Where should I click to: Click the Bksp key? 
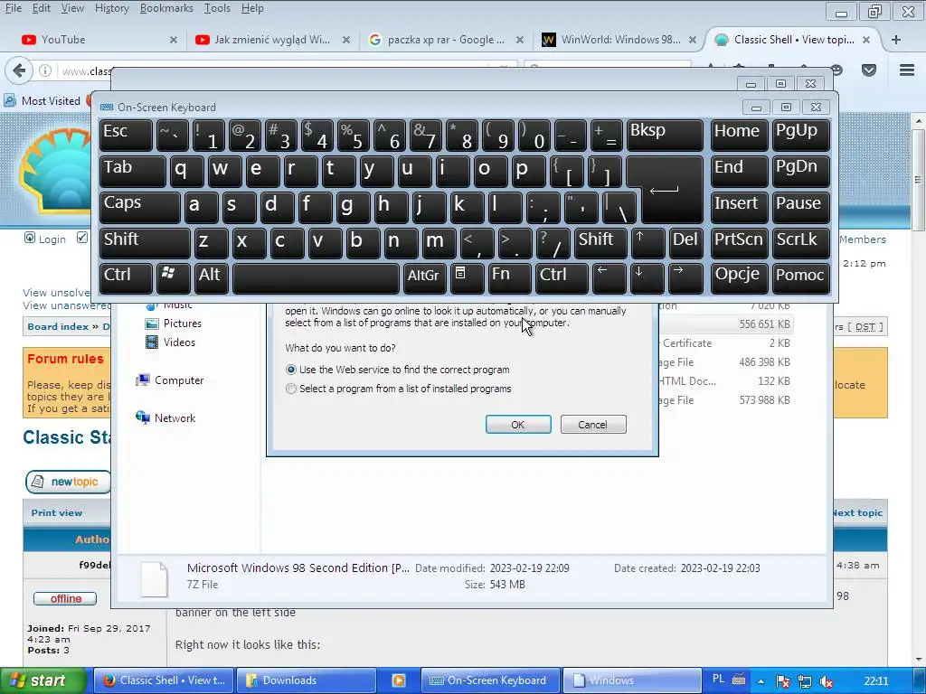click(665, 136)
